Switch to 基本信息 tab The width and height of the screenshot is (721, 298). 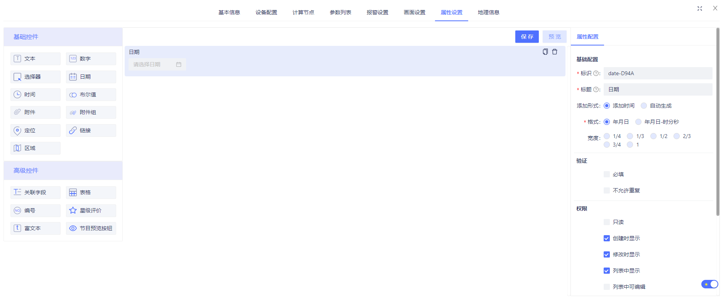(x=229, y=12)
